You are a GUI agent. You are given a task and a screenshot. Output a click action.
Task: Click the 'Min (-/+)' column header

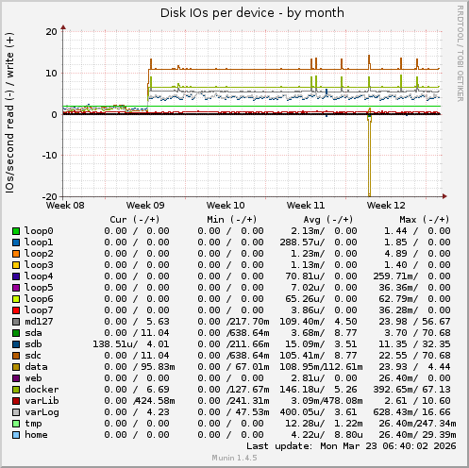click(x=232, y=219)
